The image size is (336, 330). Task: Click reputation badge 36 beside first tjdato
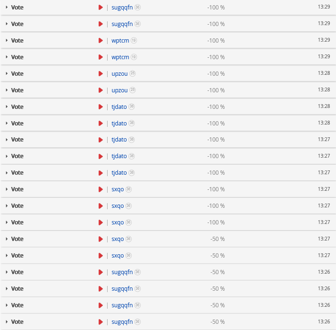point(131,107)
